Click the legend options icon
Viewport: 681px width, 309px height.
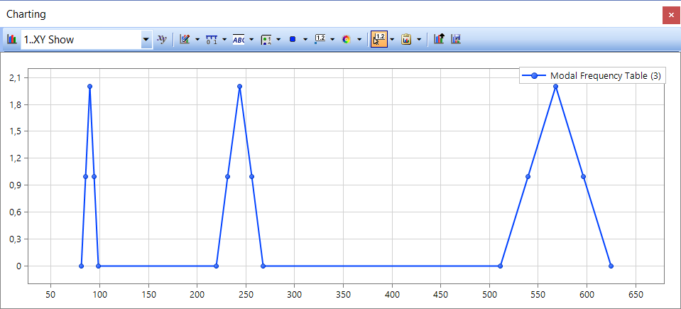(x=266, y=40)
